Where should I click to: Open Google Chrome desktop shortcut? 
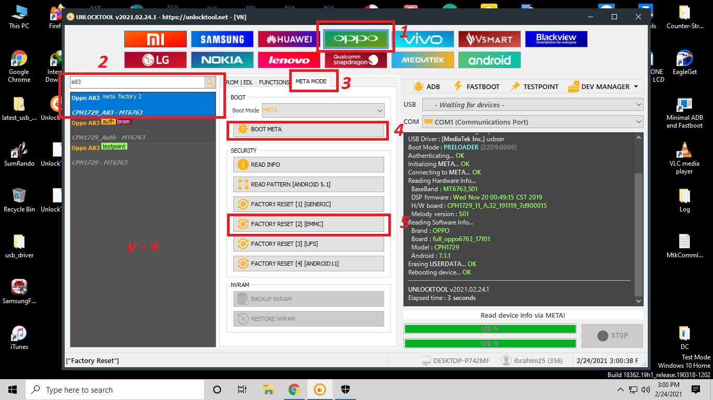point(19,67)
